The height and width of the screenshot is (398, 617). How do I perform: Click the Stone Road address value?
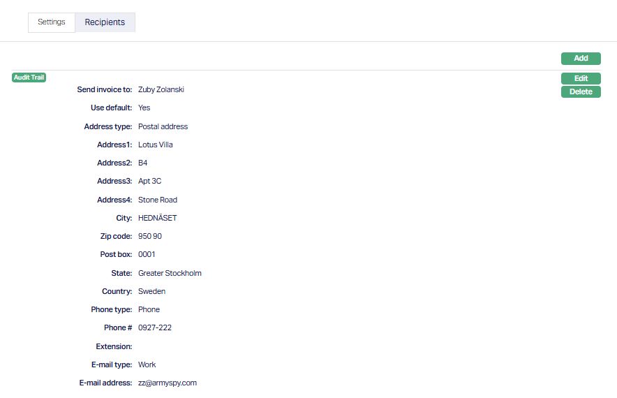click(x=157, y=200)
